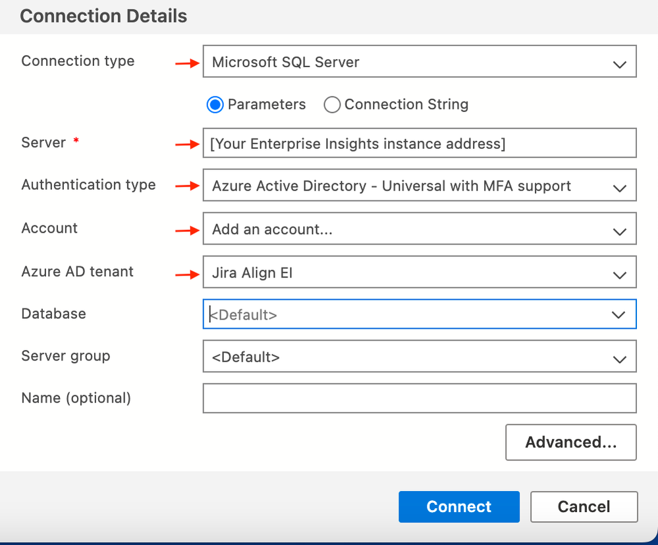Select the Connection String radio option

pyautogui.click(x=333, y=105)
